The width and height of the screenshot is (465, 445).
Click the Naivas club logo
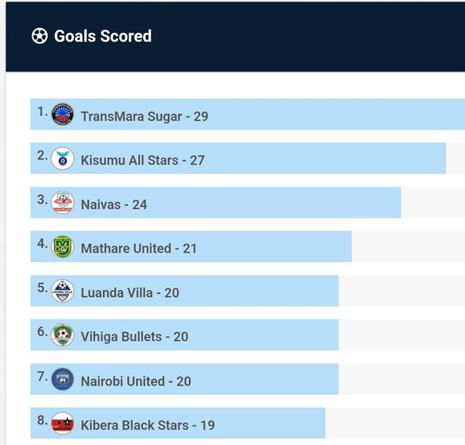pos(62,203)
